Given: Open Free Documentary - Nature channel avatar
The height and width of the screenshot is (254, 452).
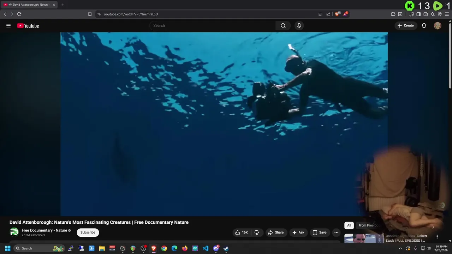Looking at the screenshot, I should point(14,232).
